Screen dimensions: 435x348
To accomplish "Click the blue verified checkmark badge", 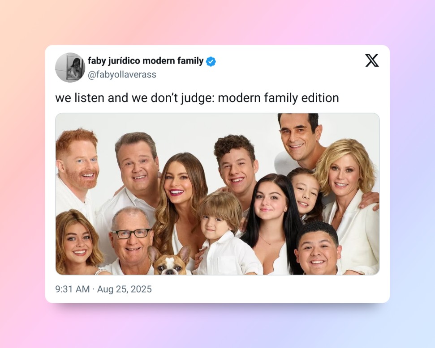I will [211, 61].
